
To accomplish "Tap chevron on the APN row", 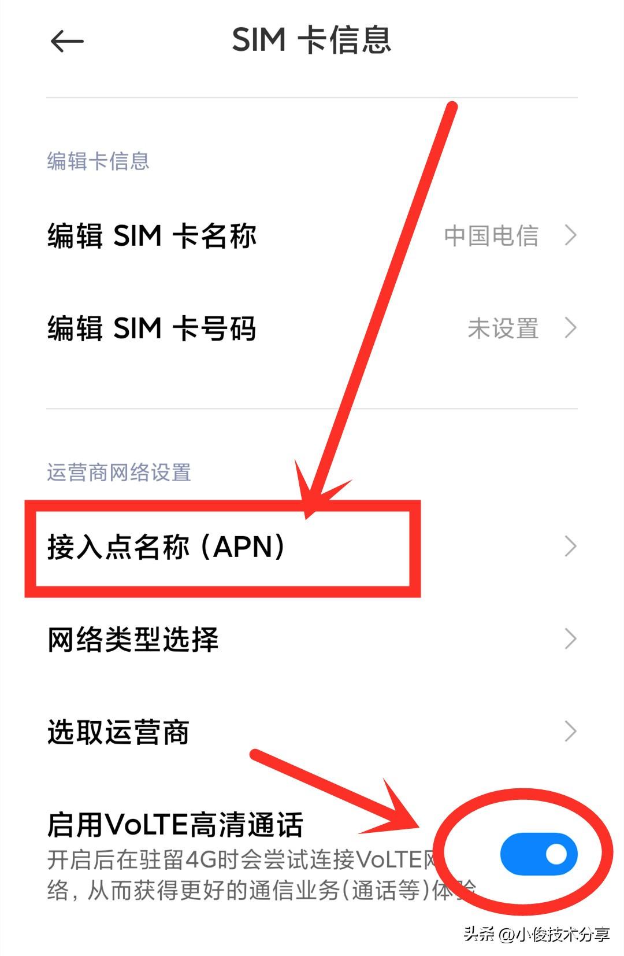I will (x=570, y=547).
